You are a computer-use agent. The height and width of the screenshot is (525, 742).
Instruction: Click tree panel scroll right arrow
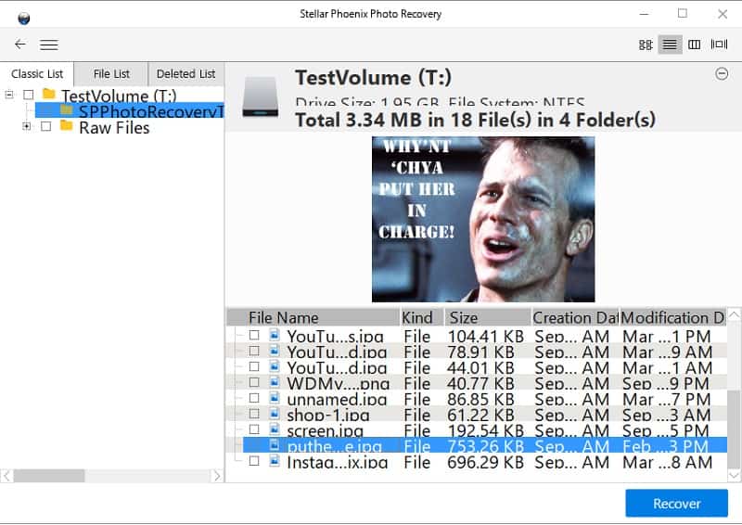click(217, 476)
